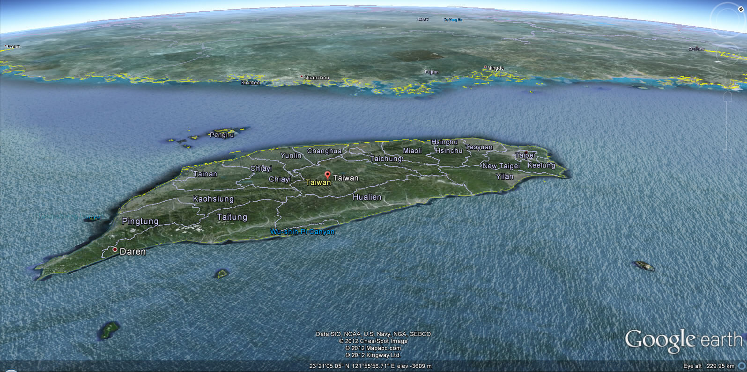This screenshot has height=372, width=747.
Task: Click the Eye alt altitude readout
Action: (709, 366)
